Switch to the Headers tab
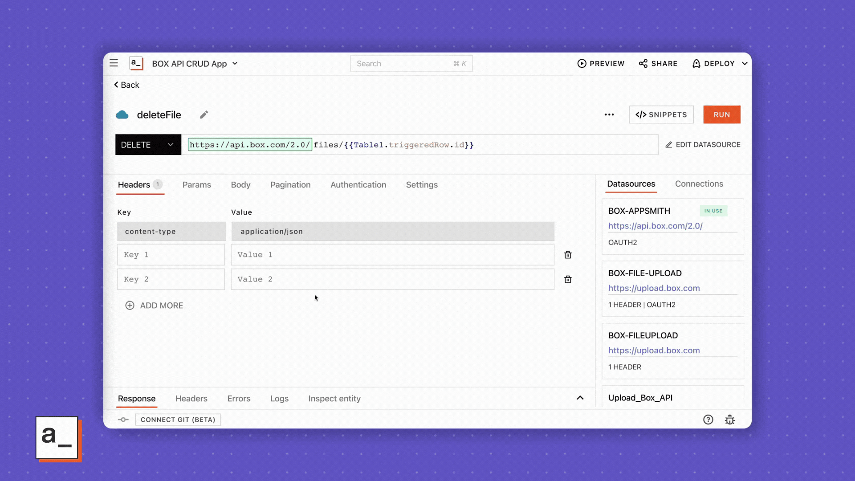The height and width of the screenshot is (481, 855). 140,185
